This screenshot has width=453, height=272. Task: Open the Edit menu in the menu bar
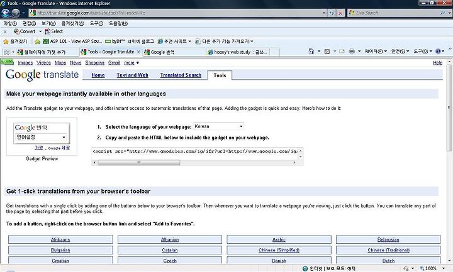[x=29, y=23]
